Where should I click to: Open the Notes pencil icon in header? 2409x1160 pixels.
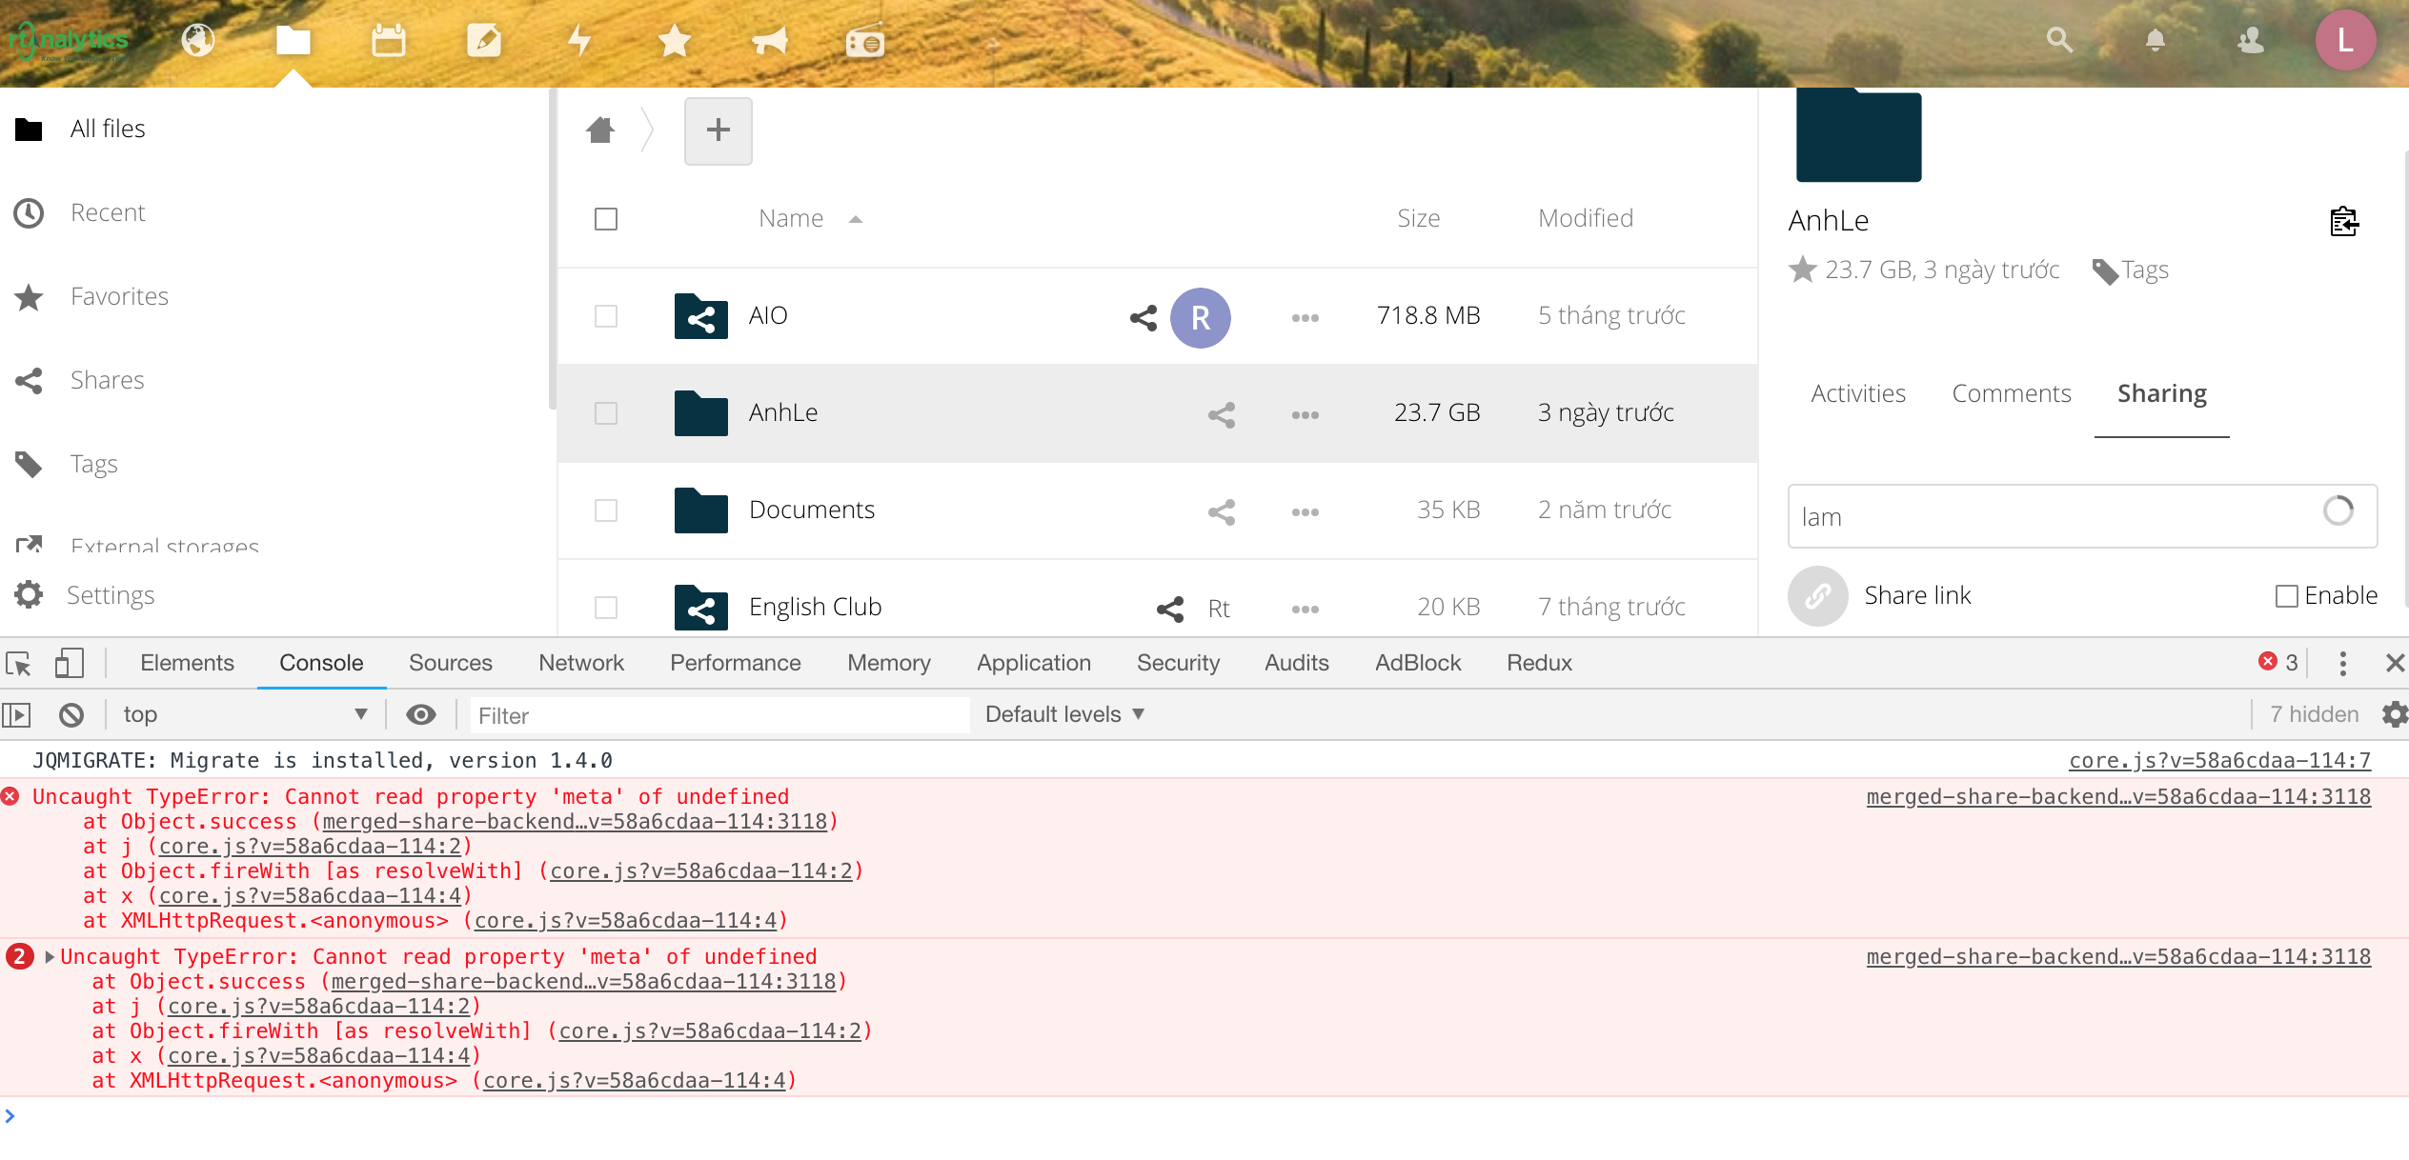(484, 41)
